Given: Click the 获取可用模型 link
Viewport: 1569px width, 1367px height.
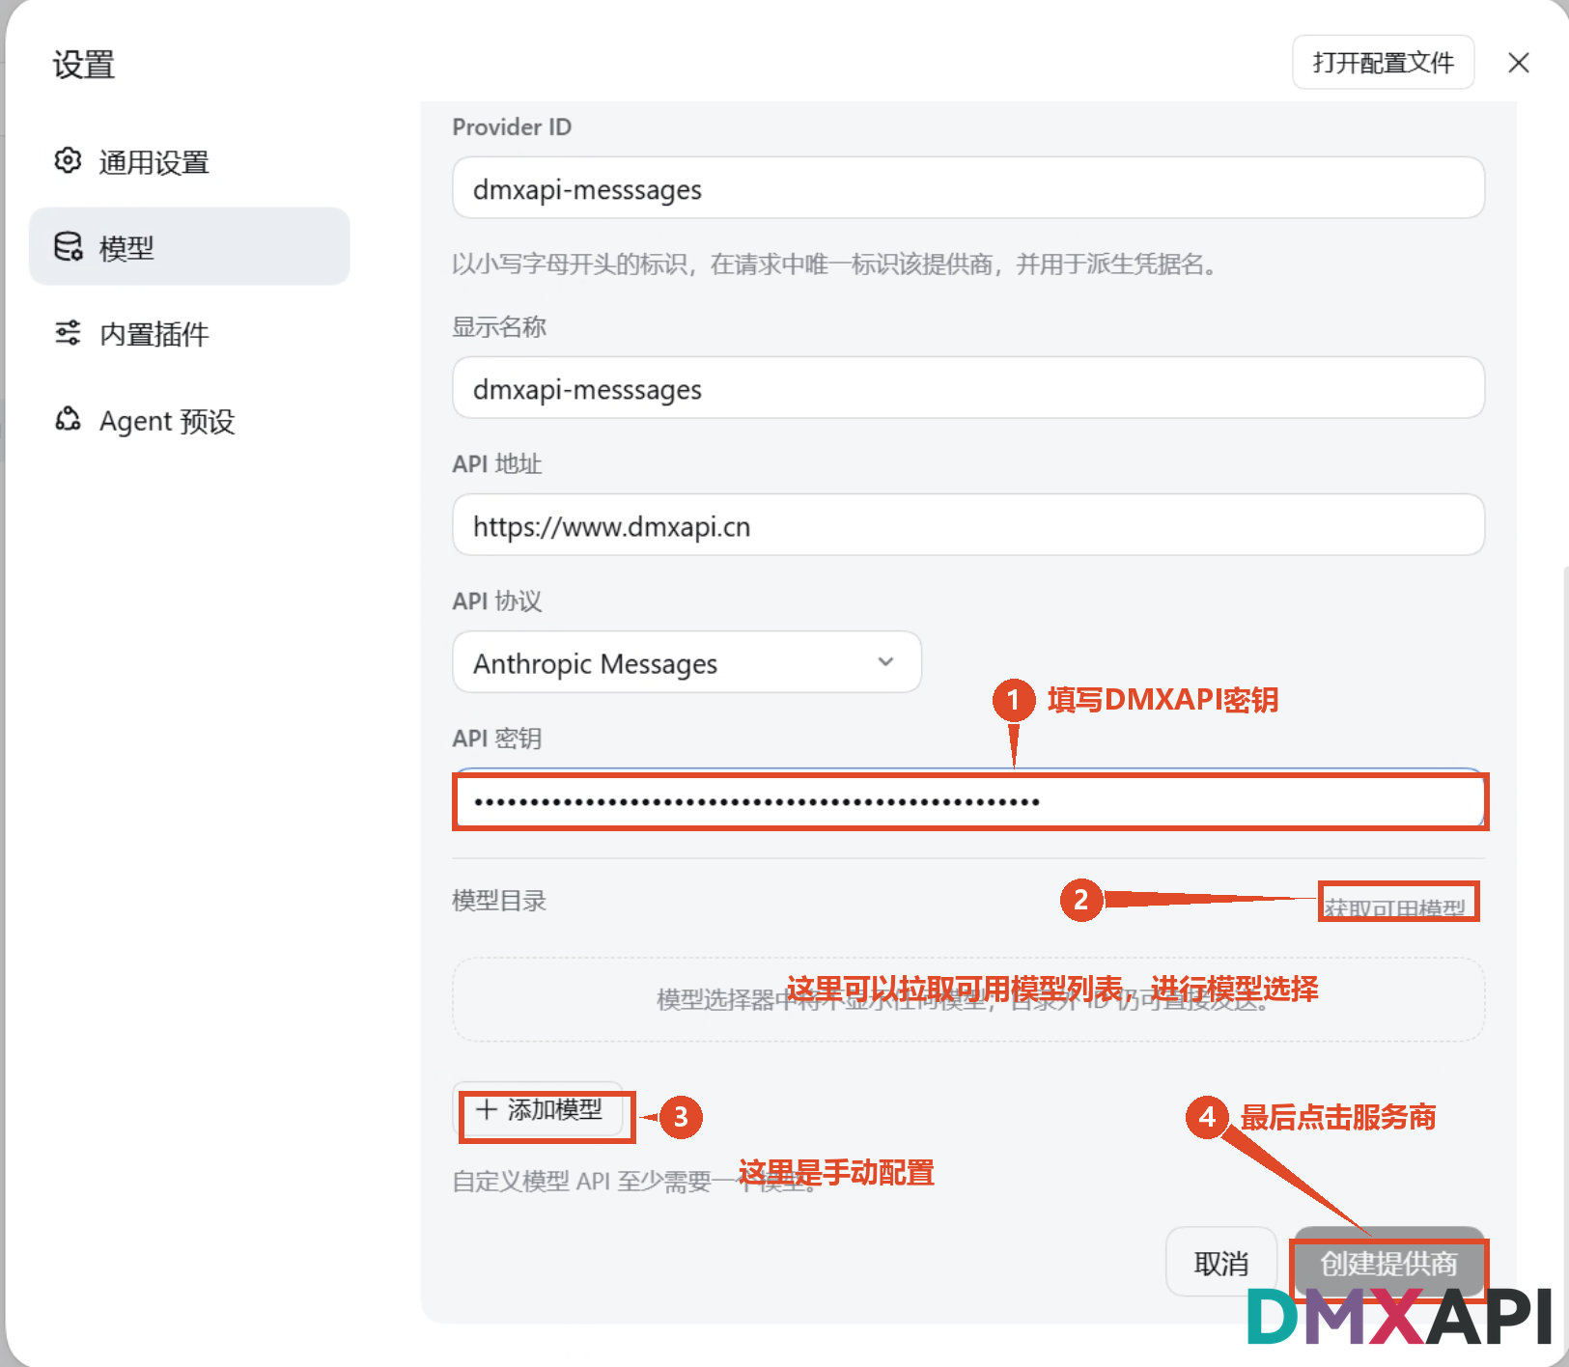Looking at the screenshot, I should click(1395, 907).
